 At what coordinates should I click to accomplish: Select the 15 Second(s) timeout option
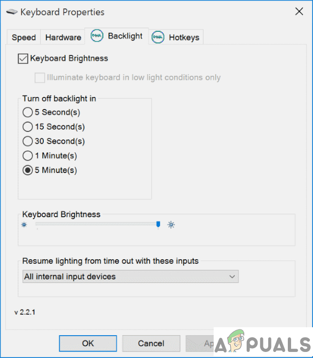tap(28, 127)
